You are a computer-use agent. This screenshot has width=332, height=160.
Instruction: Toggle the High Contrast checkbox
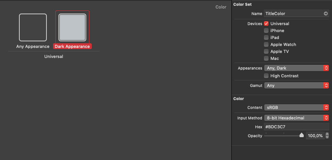pos(266,76)
